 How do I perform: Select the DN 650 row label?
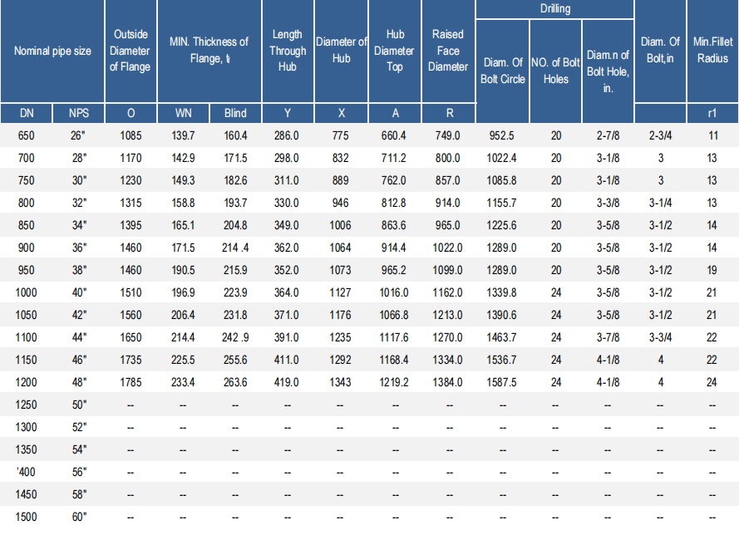coord(27,135)
